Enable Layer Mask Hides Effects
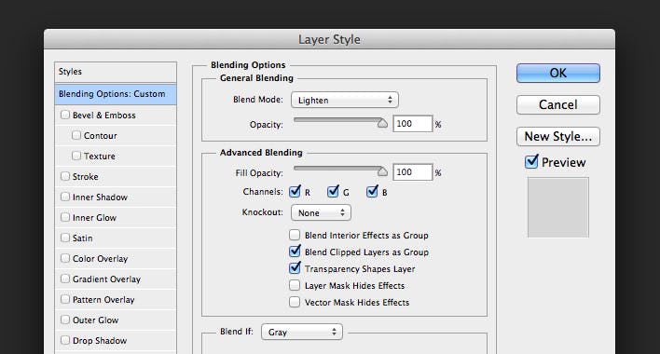Screen dimensions: 660x354 (295, 285)
